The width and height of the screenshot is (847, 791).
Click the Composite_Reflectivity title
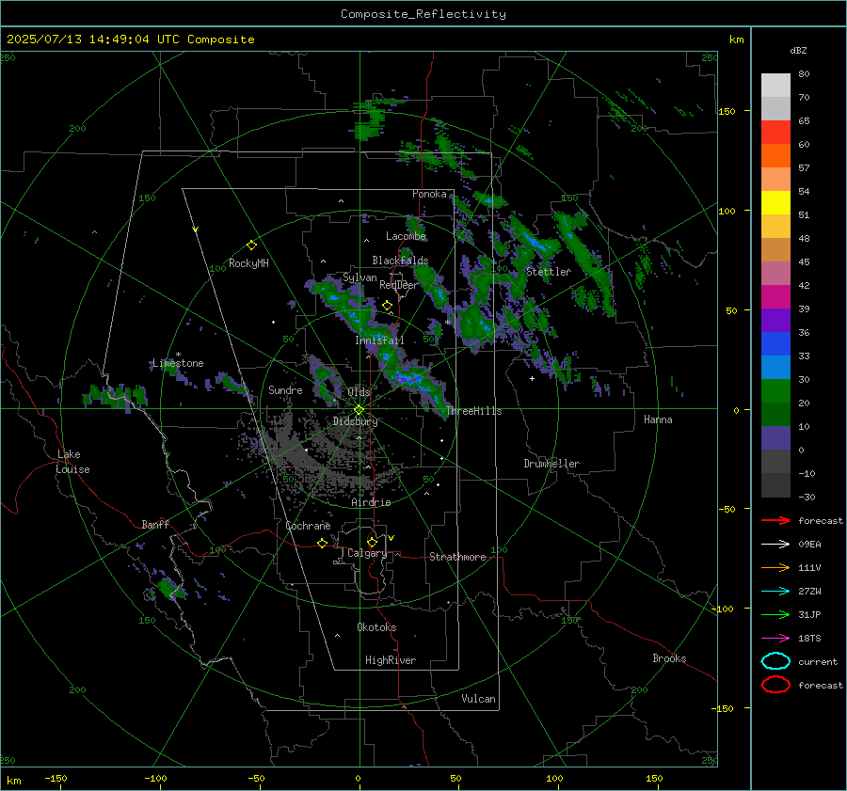[423, 14]
